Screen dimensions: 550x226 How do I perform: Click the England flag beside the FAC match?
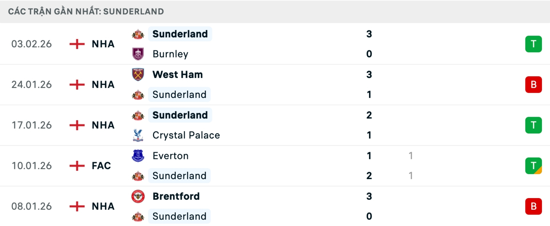(x=77, y=166)
